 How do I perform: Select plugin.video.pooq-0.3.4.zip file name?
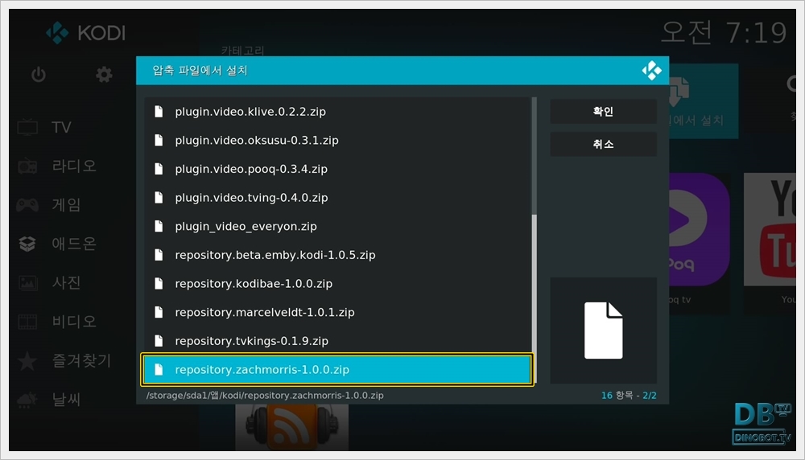[x=251, y=169]
